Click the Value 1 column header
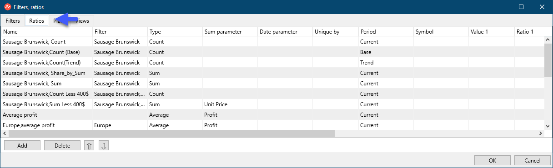 (x=492, y=32)
